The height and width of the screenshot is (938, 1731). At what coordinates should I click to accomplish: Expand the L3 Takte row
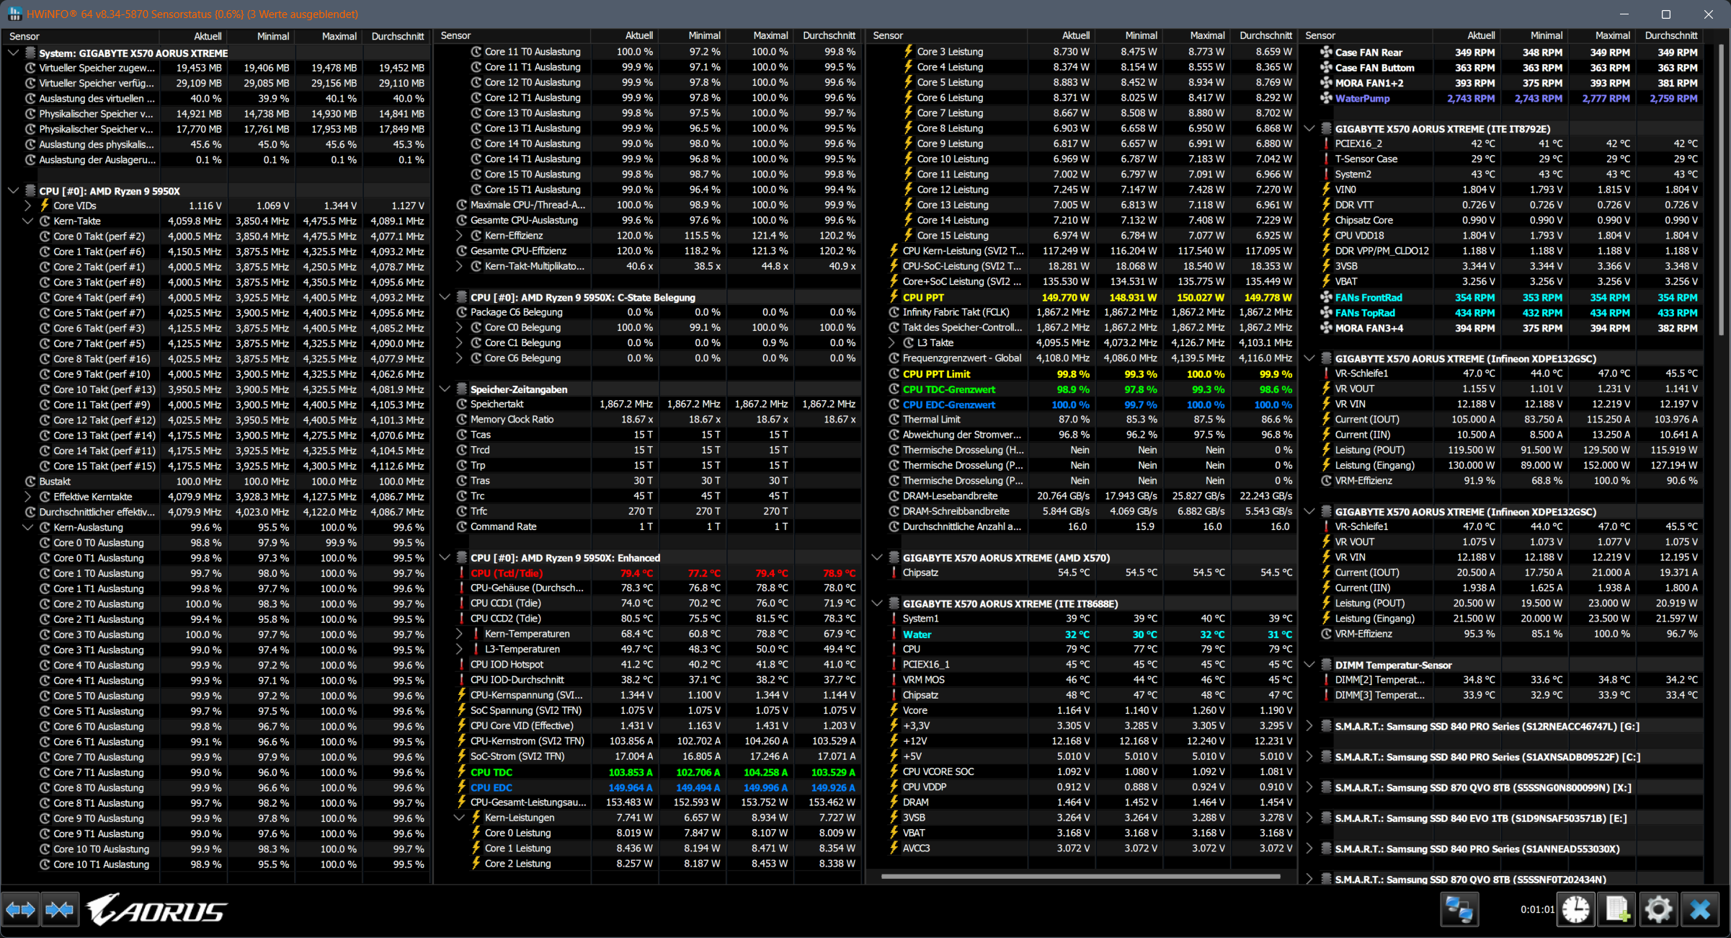[891, 342]
